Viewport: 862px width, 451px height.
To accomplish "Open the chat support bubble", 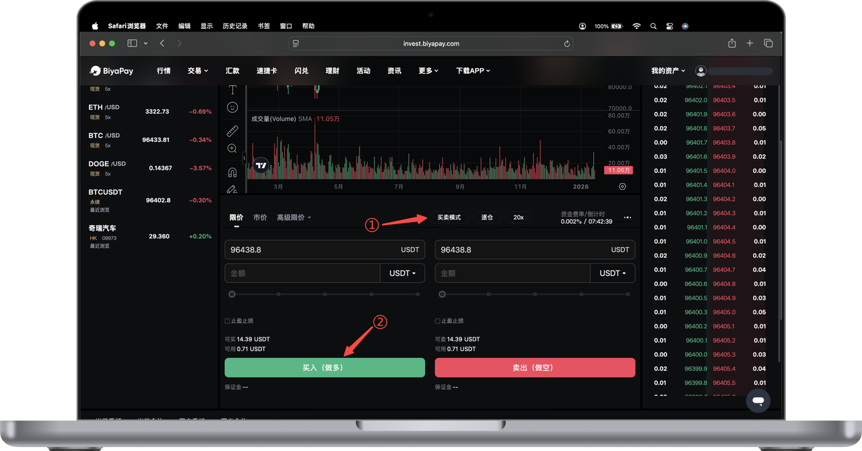I will tap(758, 401).
